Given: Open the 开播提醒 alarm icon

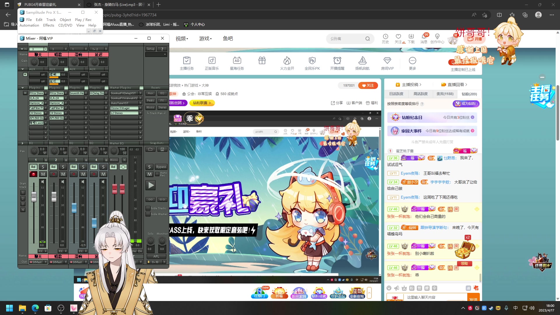Looking at the screenshot, I should click(337, 63).
